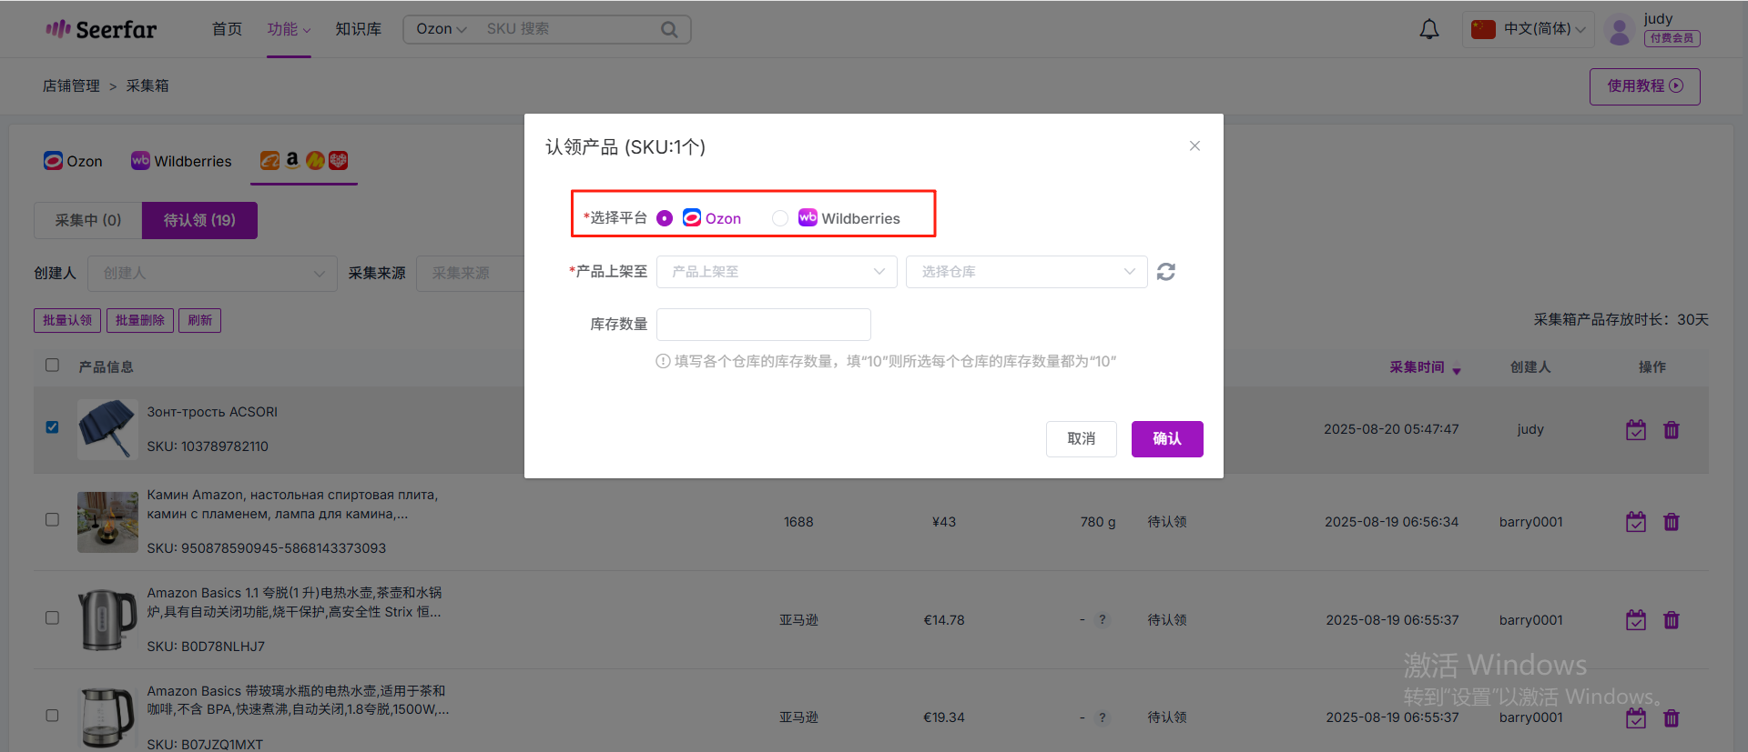Image resolution: width=1748 pixels, height=752 pixels.
Task: Switch to the Ozon collection tab
Action: tap(74, 161)
